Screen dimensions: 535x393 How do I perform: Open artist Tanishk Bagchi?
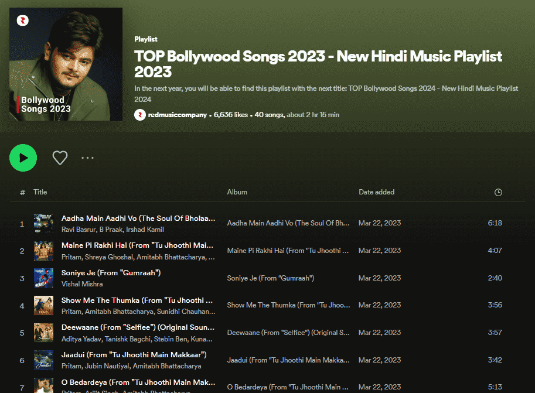point(128,339)
